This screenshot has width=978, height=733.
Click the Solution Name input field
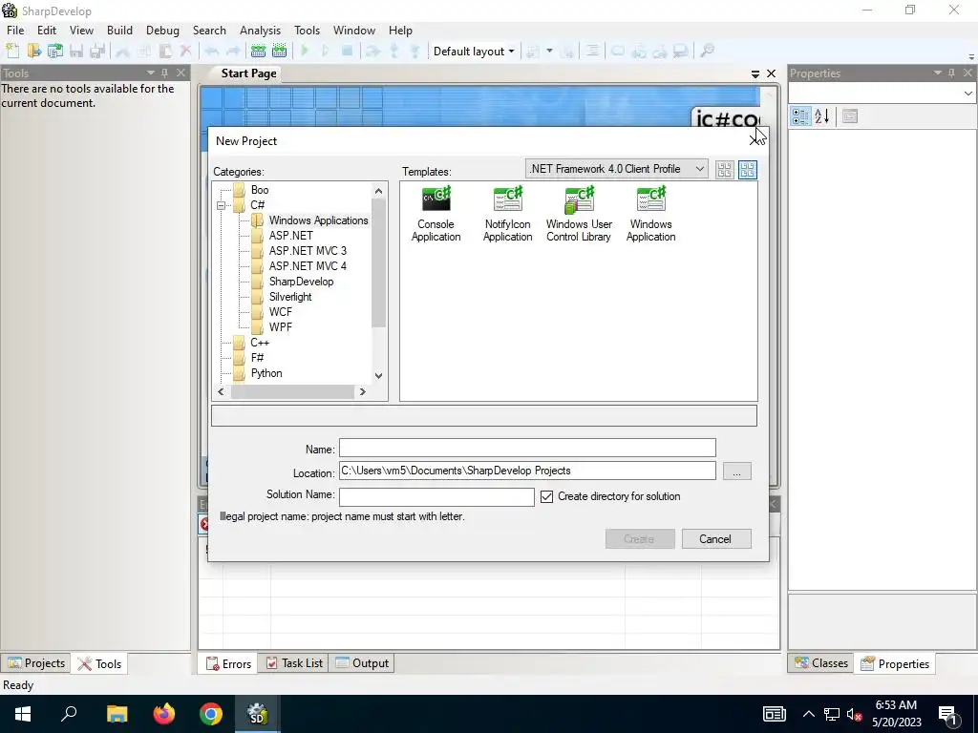436,496
